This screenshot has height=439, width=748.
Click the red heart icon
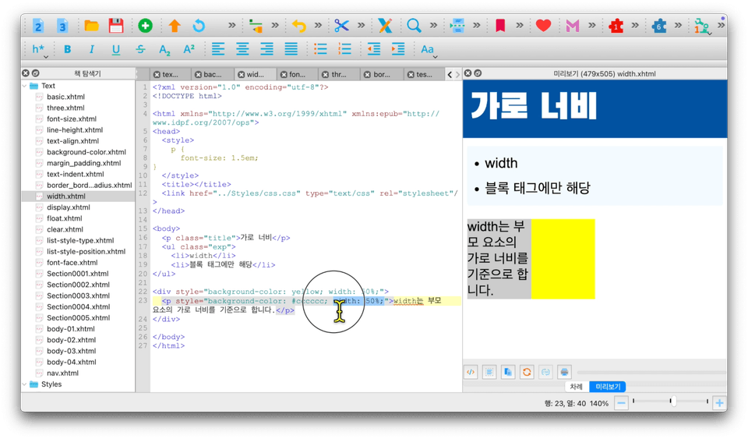click(543, 25)
